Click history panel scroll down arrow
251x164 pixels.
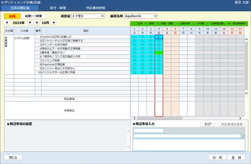128,146
